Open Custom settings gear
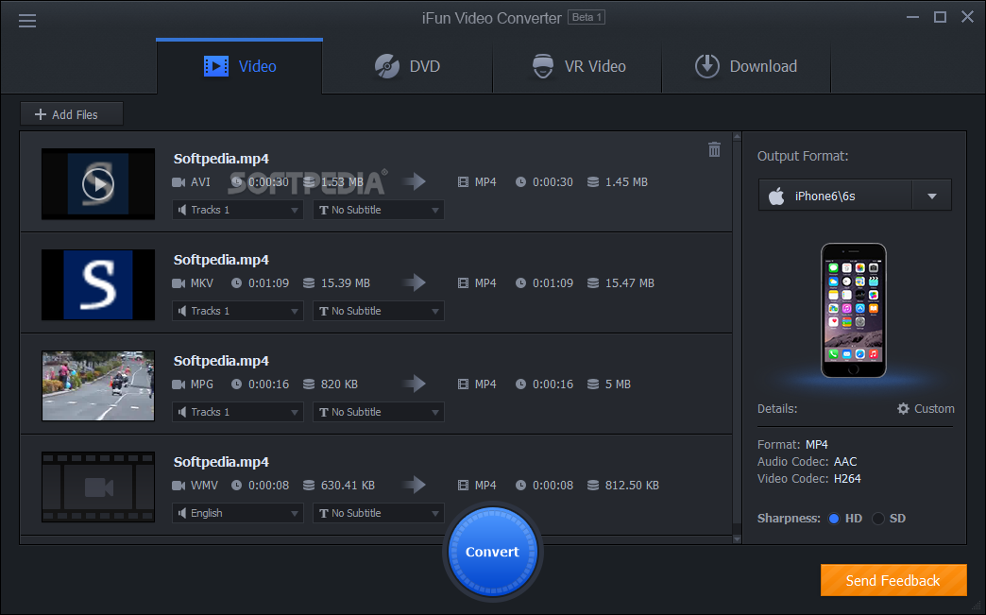 tap(926, 409)
